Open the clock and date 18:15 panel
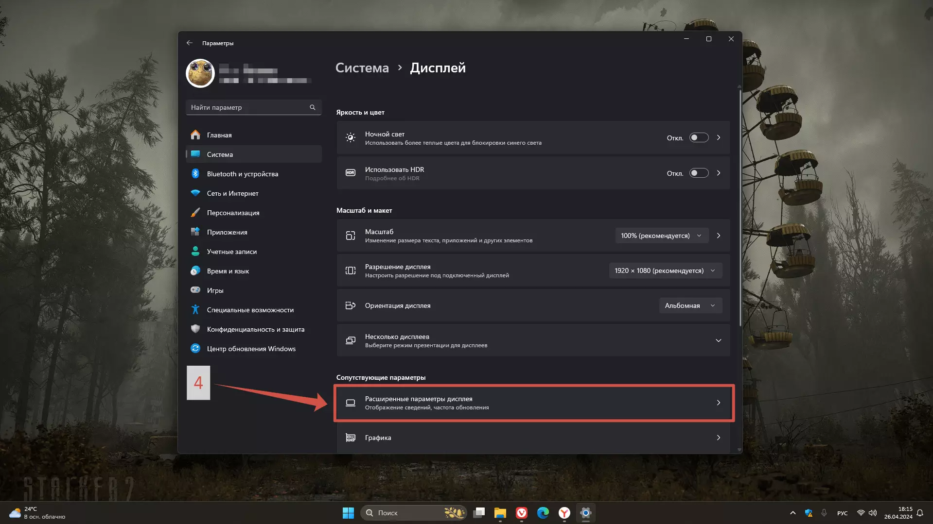The image size is (933, 524). [898, 513]
